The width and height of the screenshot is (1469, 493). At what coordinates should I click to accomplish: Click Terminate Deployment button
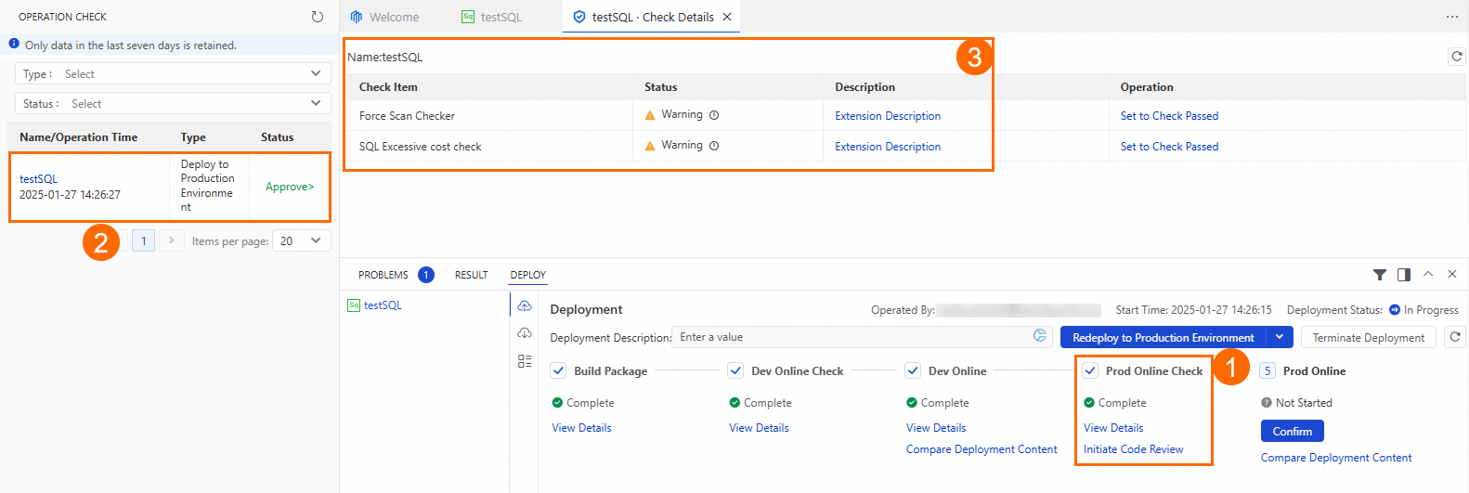click(x=1368, y=337)
